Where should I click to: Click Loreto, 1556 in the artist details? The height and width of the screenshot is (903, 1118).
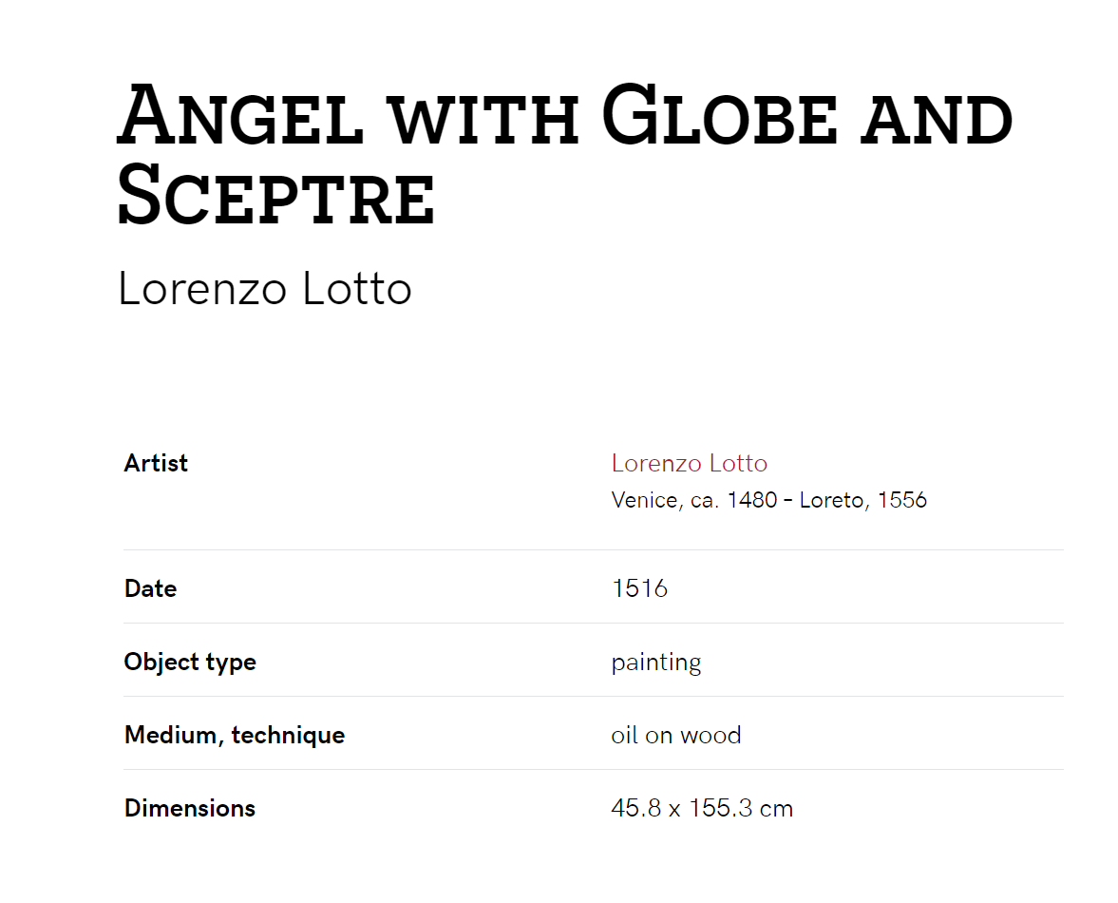tap(862, 500)
